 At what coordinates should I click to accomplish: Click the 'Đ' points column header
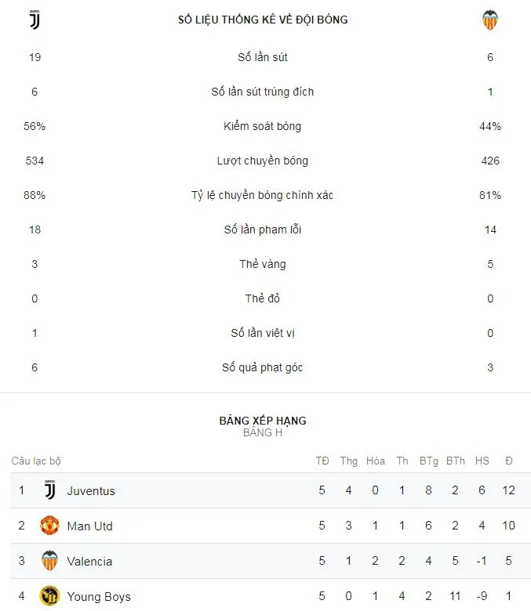[509, 461]
